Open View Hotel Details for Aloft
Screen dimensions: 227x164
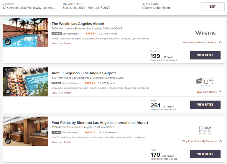61,93
